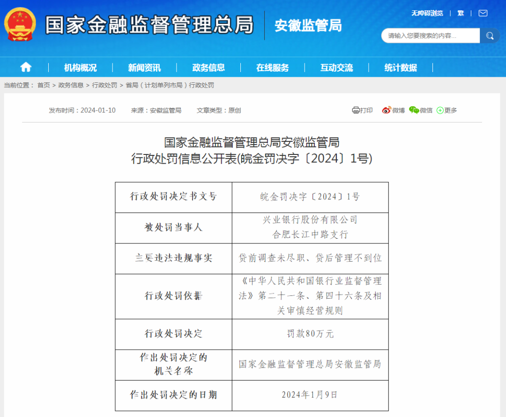This screenshot has width=506, height=417.
Task: Click the 微博 share label
Action: click(399, 110)
